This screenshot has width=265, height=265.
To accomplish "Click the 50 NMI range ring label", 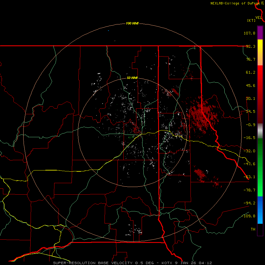I will click(x=132, y=78).
